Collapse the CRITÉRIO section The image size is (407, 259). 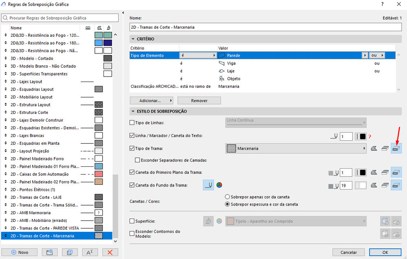click(x=133, y=39)
